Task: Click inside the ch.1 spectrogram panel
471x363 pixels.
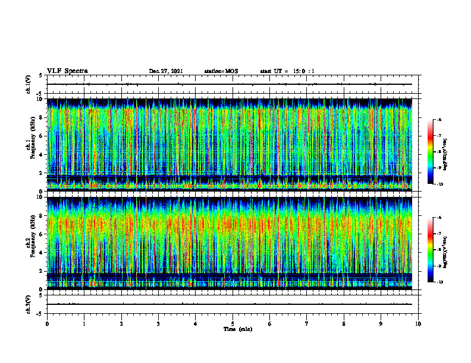Action: [x=230, y=145]
